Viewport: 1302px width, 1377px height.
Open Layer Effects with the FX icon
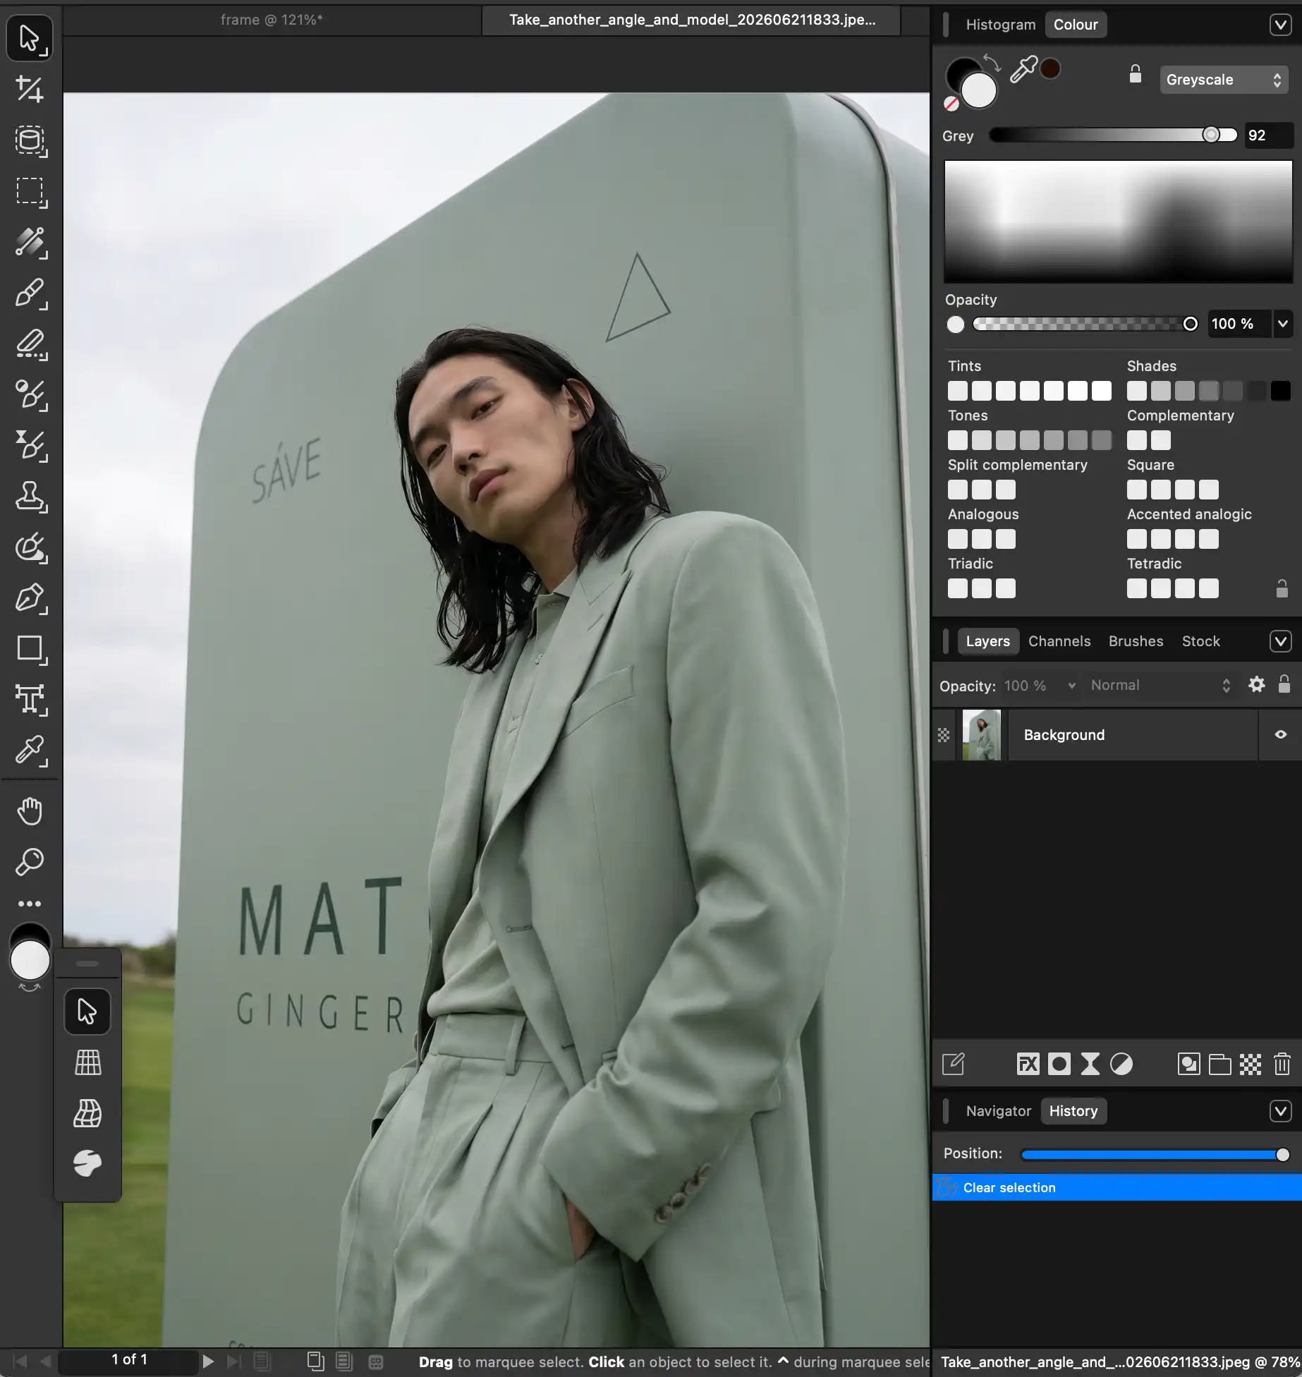1028,1064
